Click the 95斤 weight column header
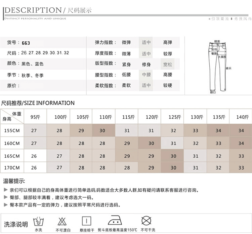The height and width of the screenshot is (234, 252). (35, 117)
